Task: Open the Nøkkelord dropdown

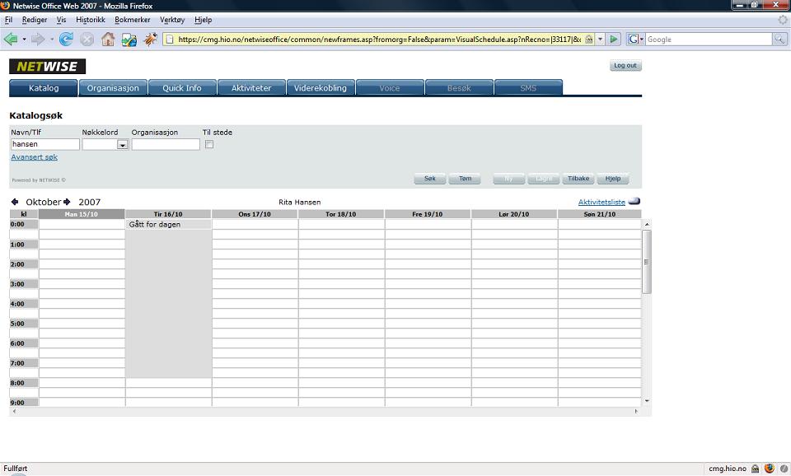Action: pos(122,145)
